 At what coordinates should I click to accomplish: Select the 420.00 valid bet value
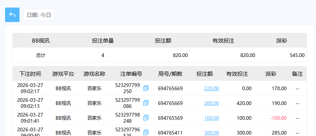coord(244,103)
